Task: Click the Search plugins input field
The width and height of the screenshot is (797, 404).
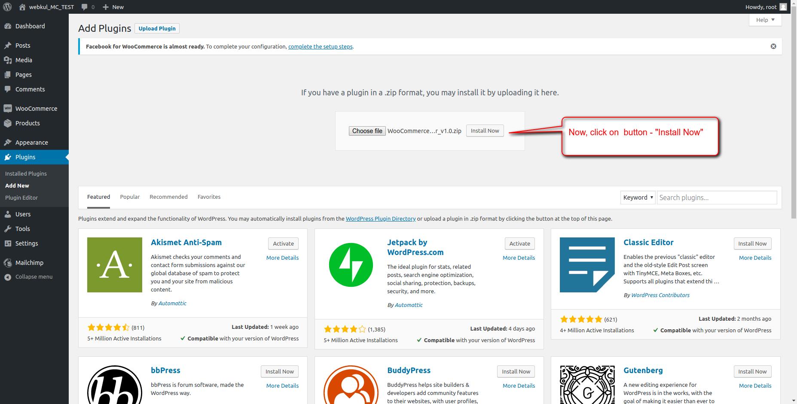Action: point(716,197)
